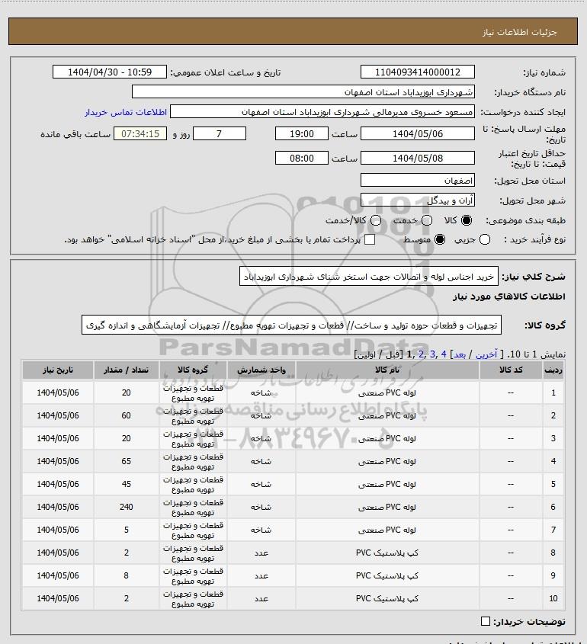Click the 19:00 hour field
The height and width of the screenshot is (644, 587).
click(x=302, y=133)
